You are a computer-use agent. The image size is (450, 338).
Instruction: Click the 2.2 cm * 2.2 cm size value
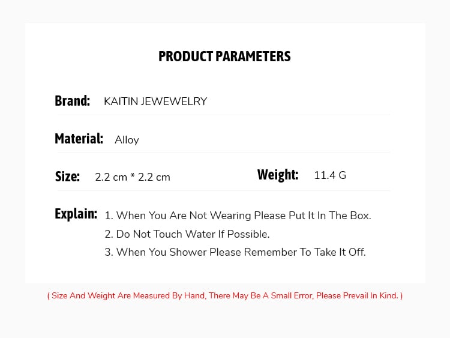[133, 177]
